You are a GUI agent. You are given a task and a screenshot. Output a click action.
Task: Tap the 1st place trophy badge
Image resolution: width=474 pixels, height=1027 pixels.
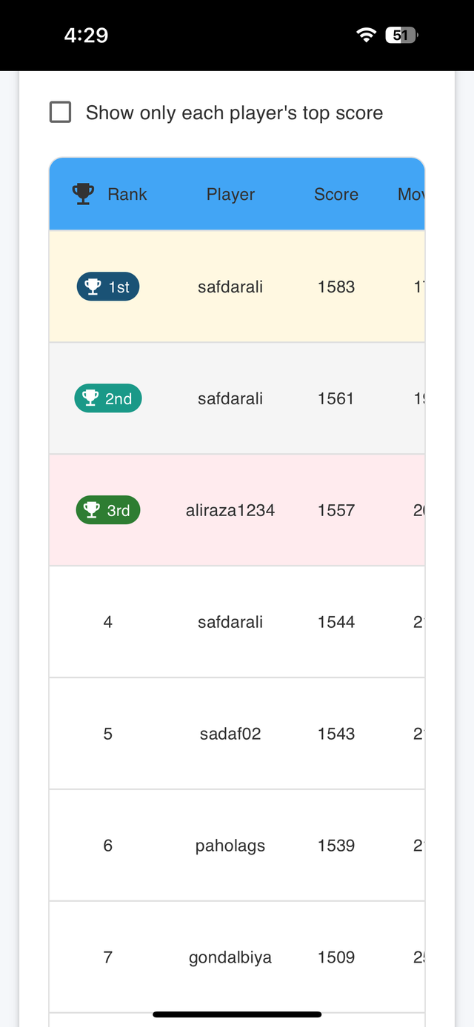[x=108, y=287]
